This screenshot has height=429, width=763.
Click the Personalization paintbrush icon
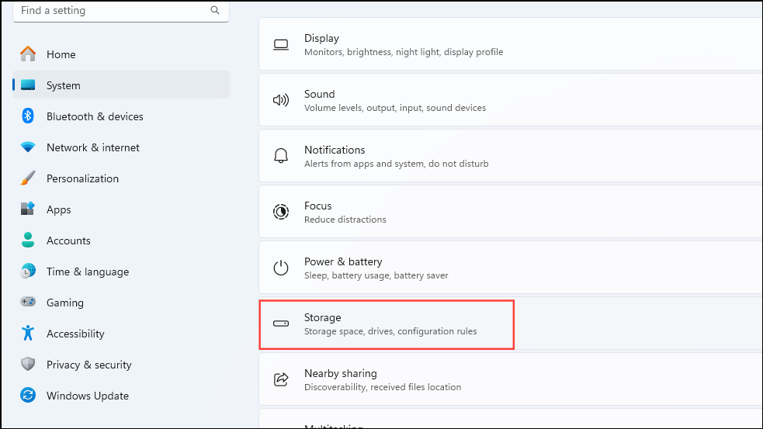[x=28, y=178]
